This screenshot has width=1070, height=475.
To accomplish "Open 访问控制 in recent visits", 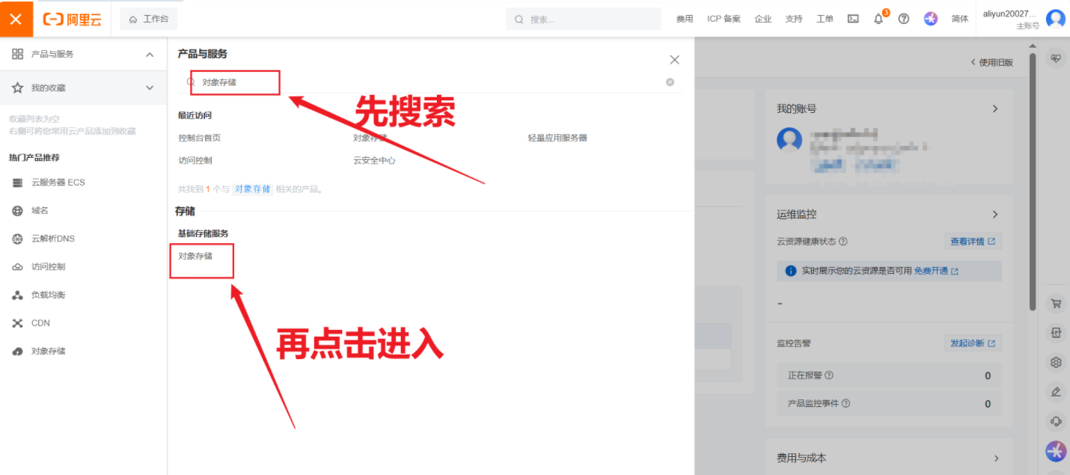I will coord(195,161).
